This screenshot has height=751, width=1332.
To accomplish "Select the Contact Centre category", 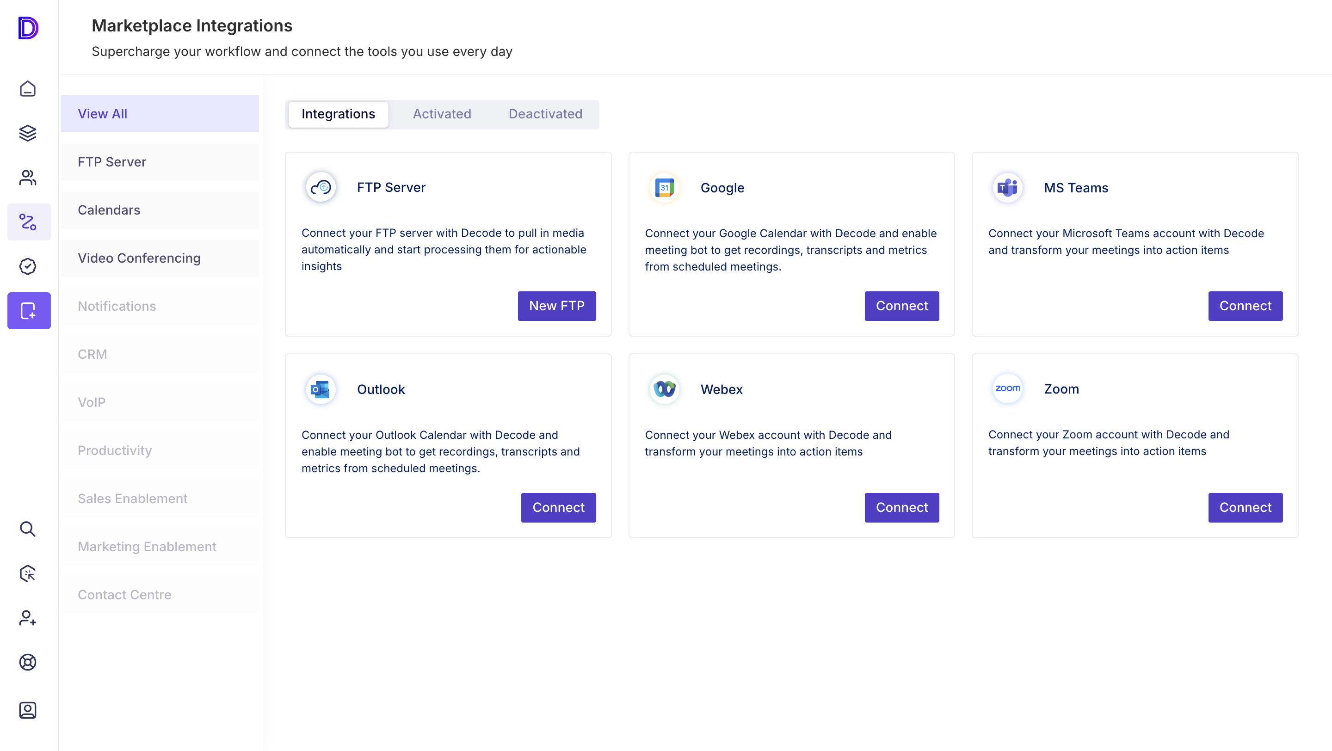I will 160,594.
